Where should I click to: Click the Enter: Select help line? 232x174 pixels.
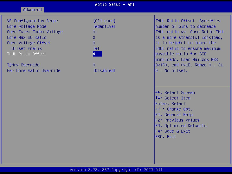[x=170, y=104]
